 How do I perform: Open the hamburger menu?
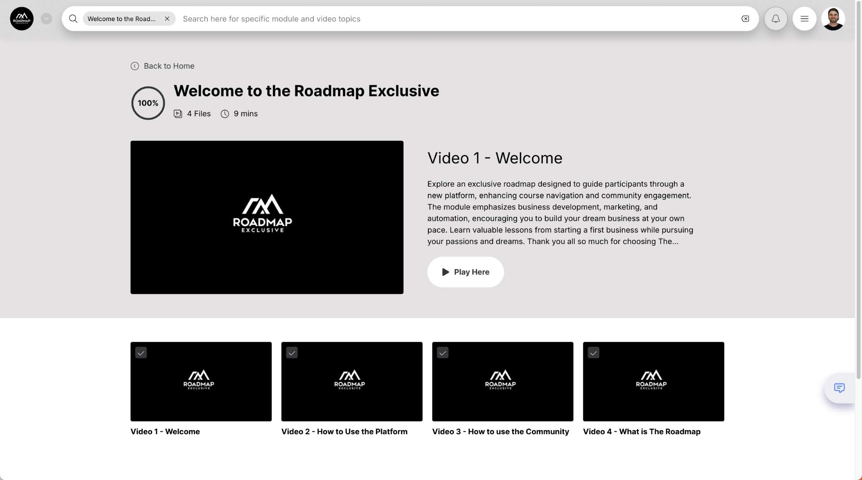[804, 18]
